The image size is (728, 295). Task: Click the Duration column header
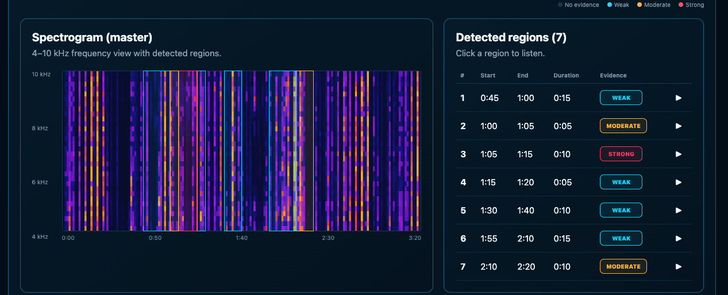pos(566,75)
